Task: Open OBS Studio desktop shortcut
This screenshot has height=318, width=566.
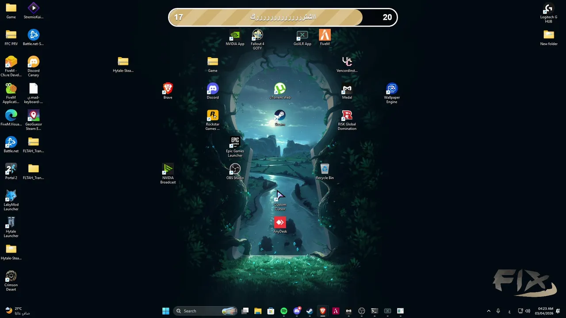Action: pos(235,171)
